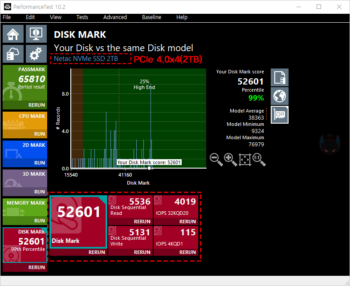The height and width of the screenshot is (286, 350).
Task: Click the save result document icon
Action: click(x=280, y=77)
